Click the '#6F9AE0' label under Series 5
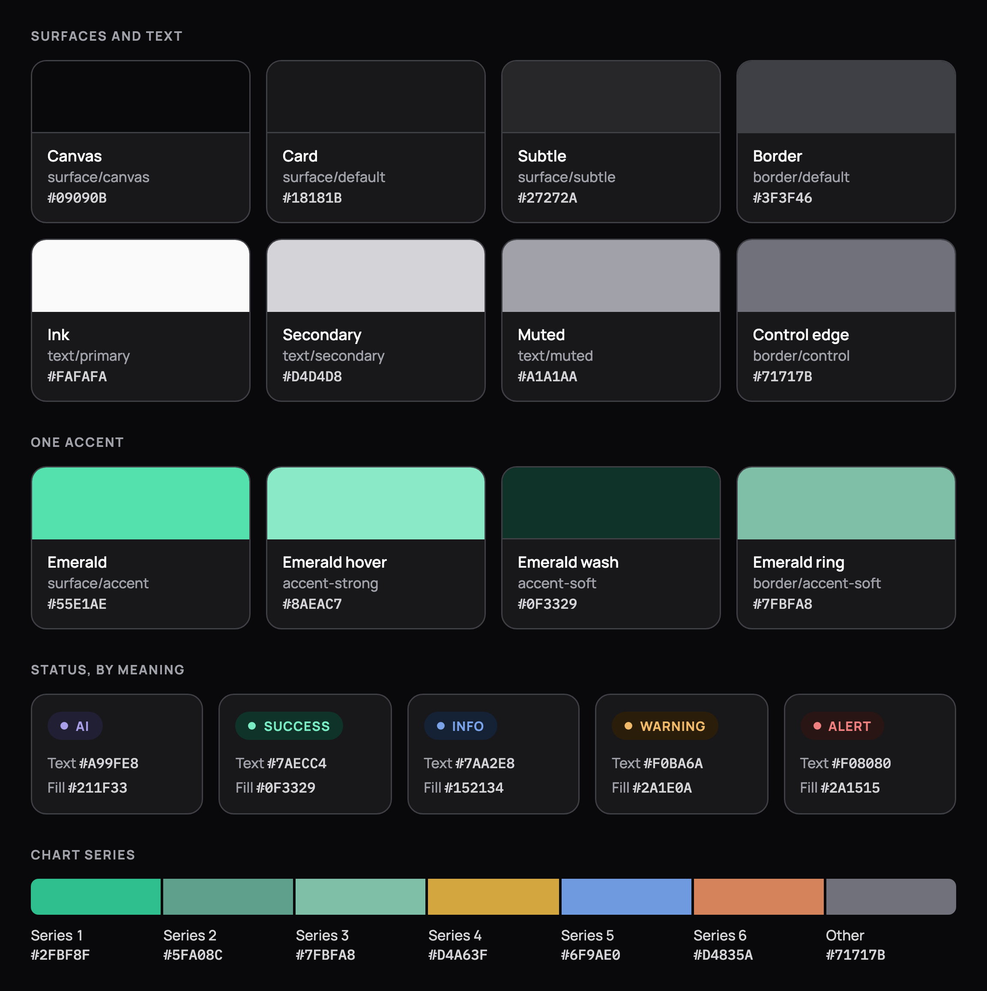The image size is (987, 991). click(590, 955)
